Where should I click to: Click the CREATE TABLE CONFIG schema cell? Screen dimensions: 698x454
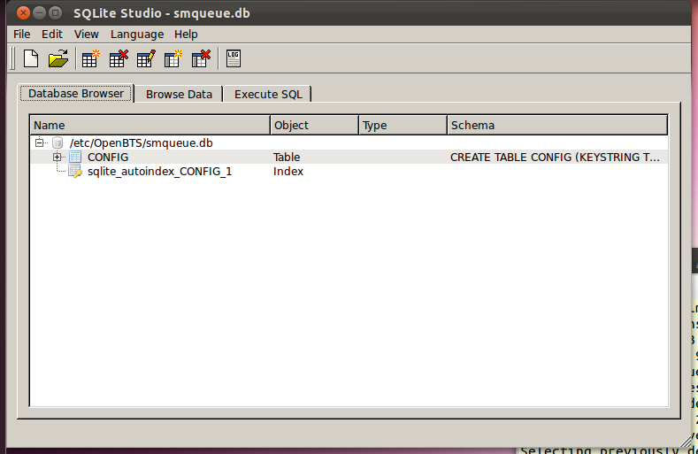[555, 158]
